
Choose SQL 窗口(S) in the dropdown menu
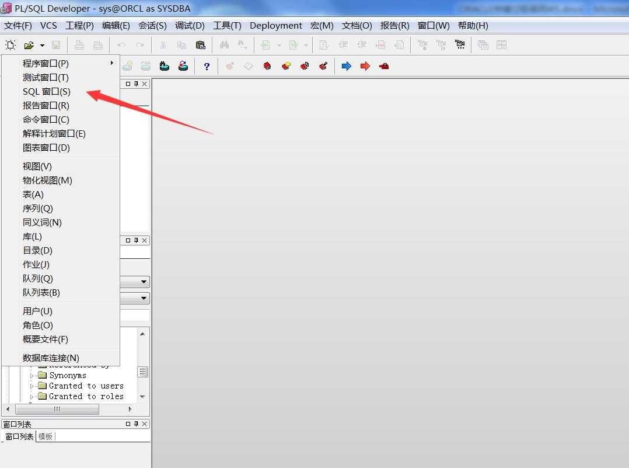coord(61,92)
